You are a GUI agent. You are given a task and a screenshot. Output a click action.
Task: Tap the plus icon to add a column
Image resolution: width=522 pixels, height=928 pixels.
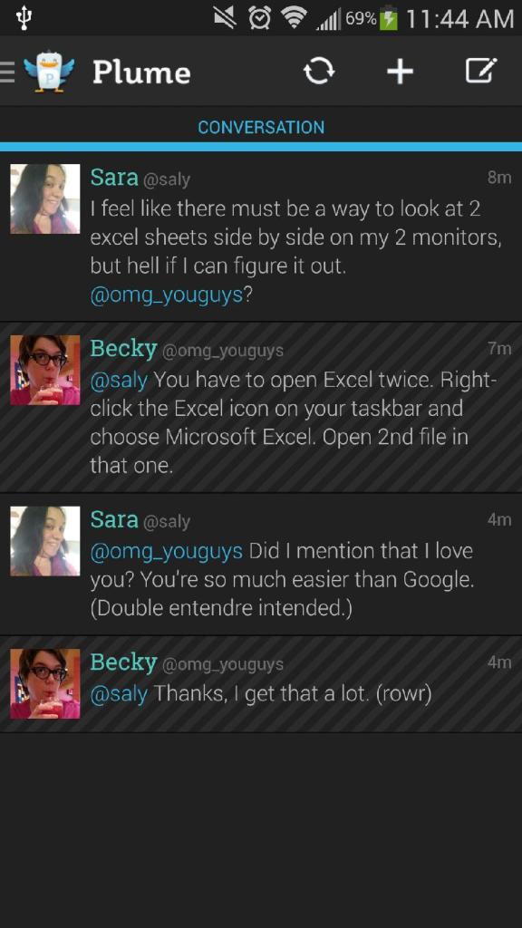click(400, 72)
